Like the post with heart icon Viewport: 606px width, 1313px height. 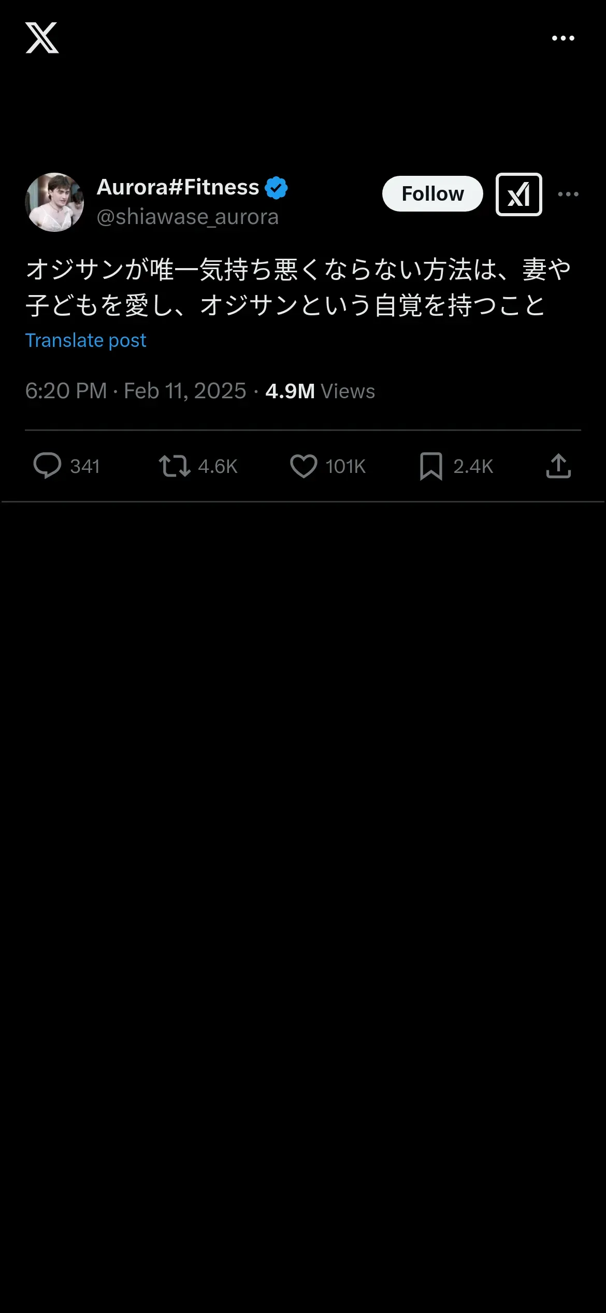304,466
